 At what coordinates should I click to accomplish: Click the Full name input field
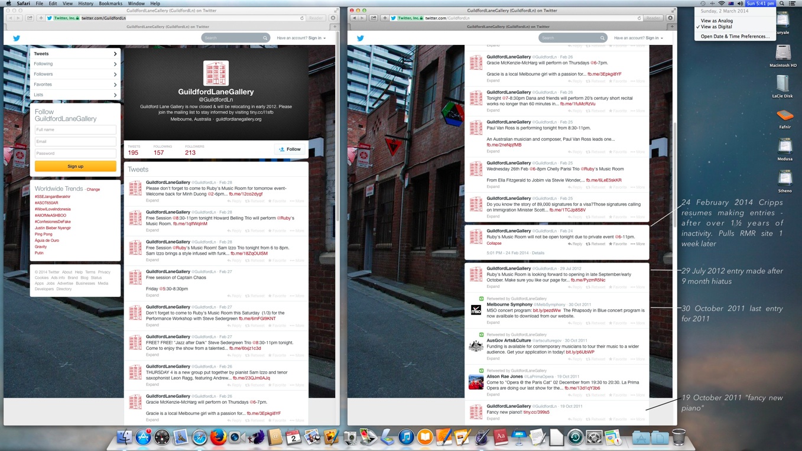[76, 129]
